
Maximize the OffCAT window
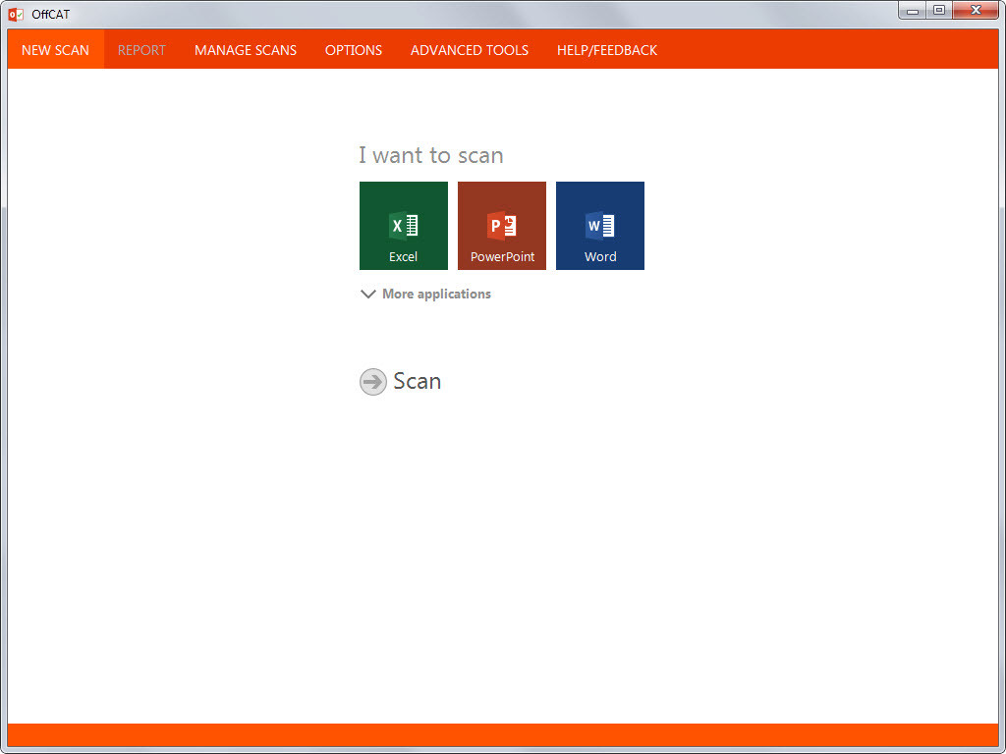(939, 10)
